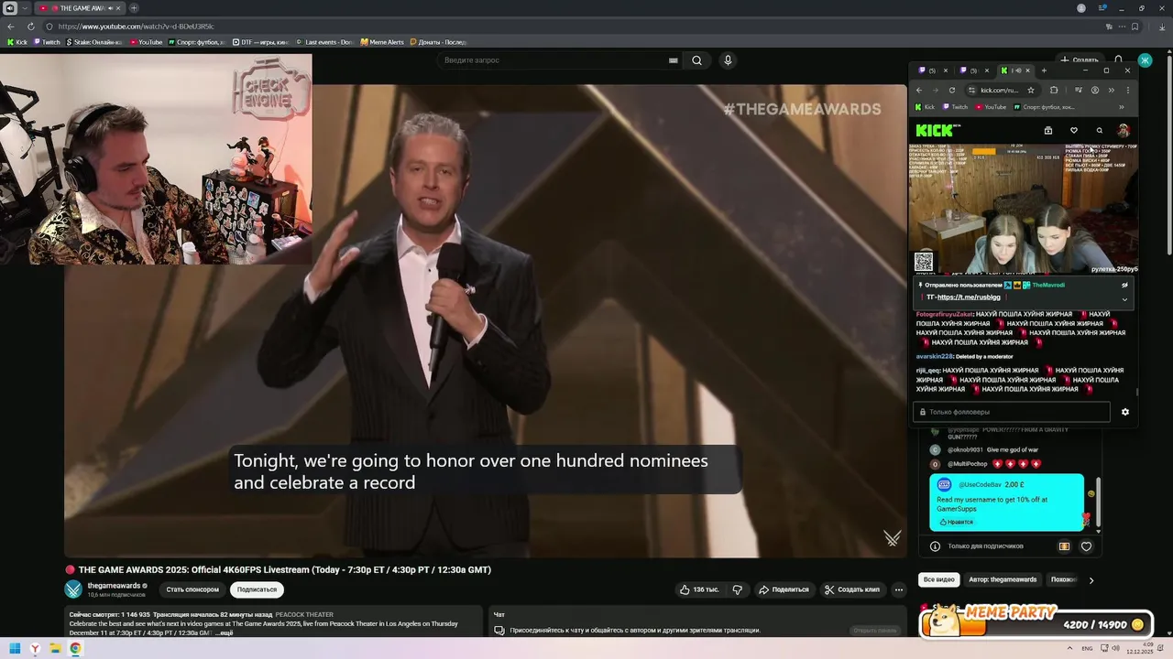
Task: Open thegameawards channel name link
Action: pos(114,586)
